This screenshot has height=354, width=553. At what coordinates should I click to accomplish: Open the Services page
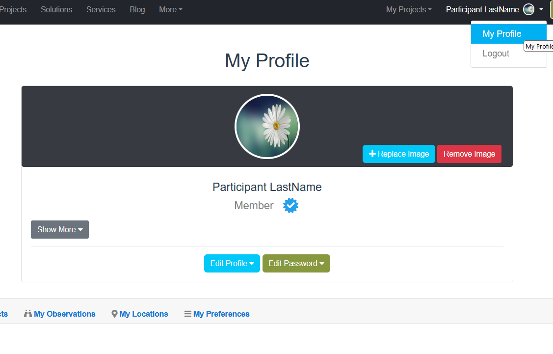pyautogui.click(x=101, y=9)
